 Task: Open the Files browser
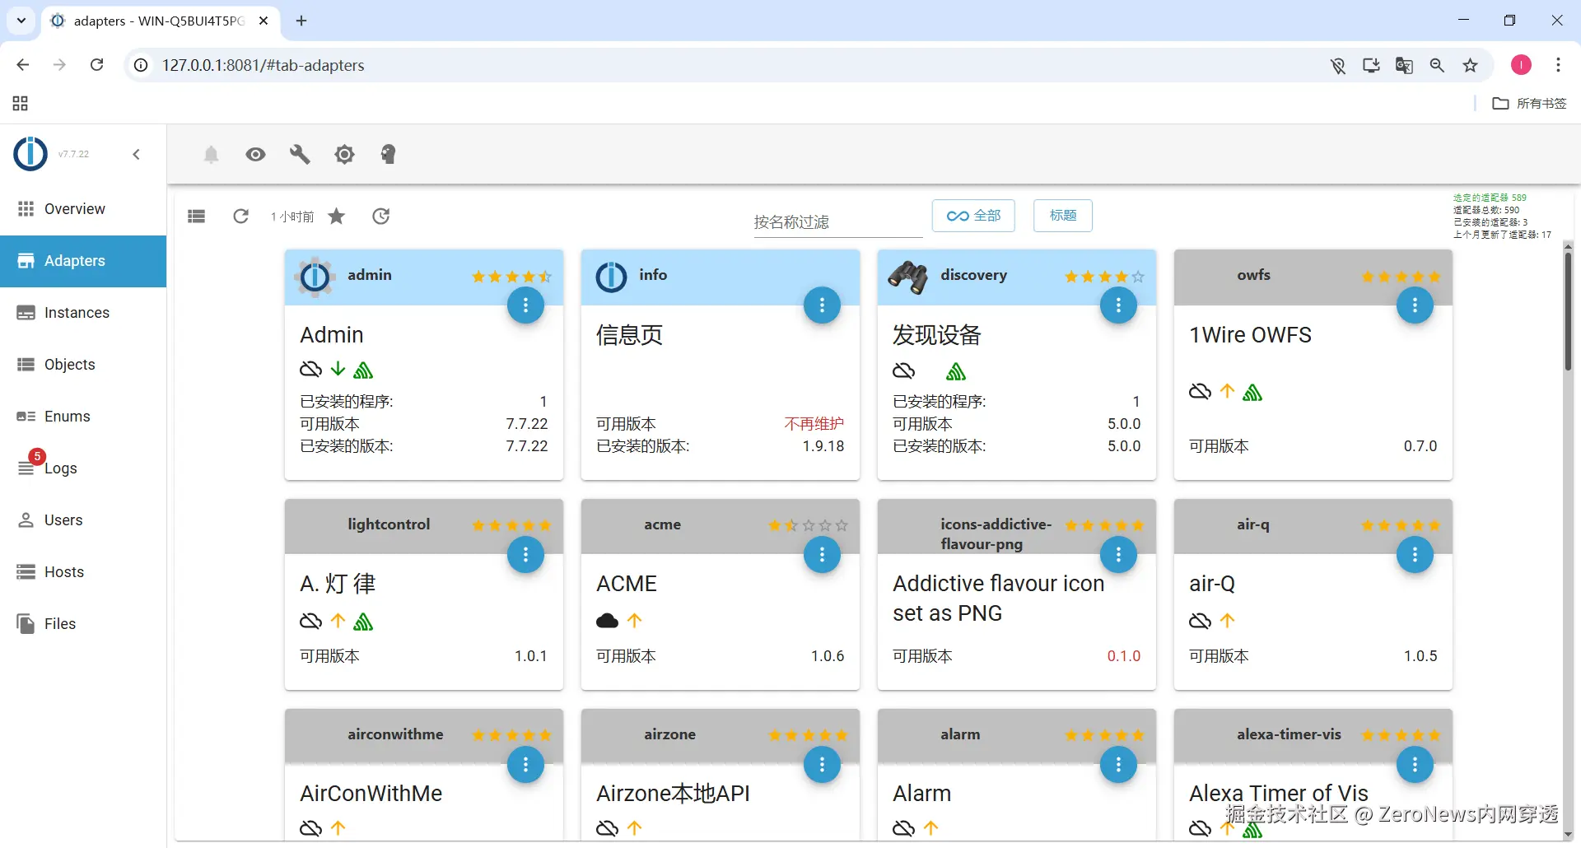tap(83, 624)
